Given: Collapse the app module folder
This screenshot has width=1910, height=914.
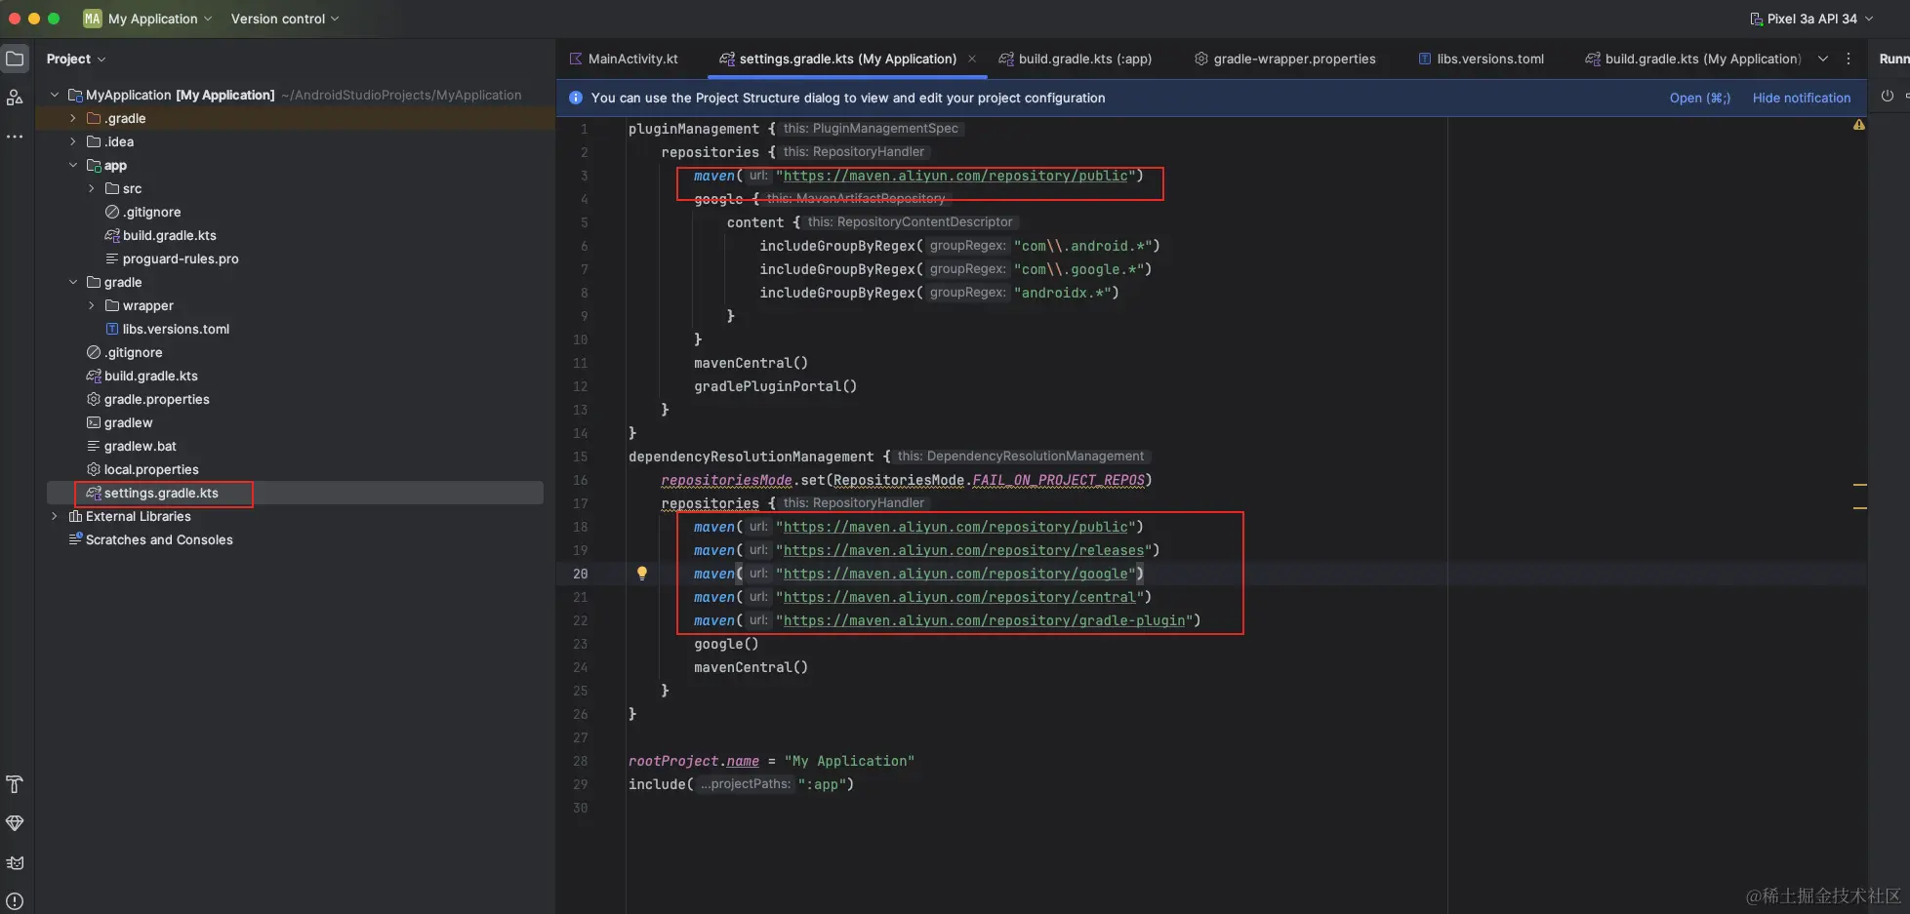Looking at the screenshot, I should pos(73,165).
